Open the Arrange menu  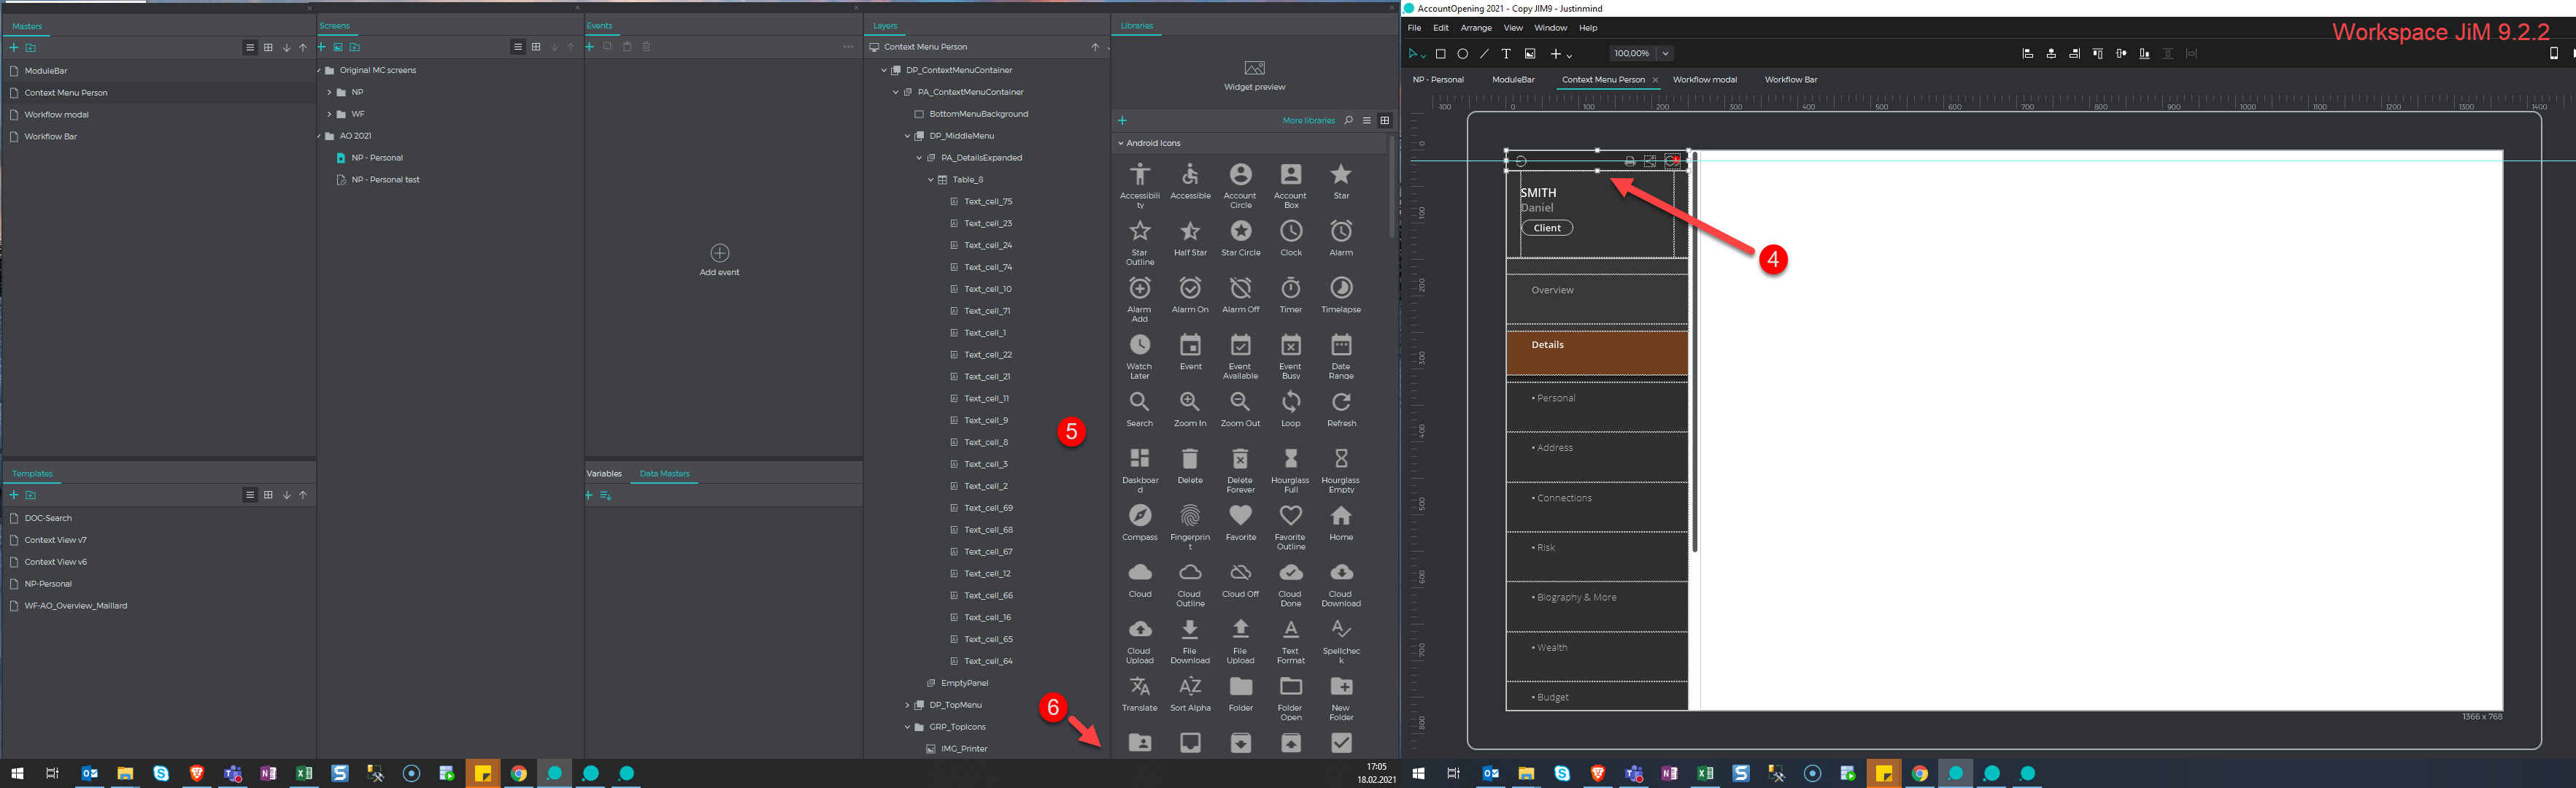[1476, 28]
